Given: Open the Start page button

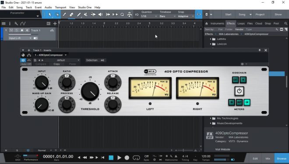Looking at the screenshot, I should 228,14.
